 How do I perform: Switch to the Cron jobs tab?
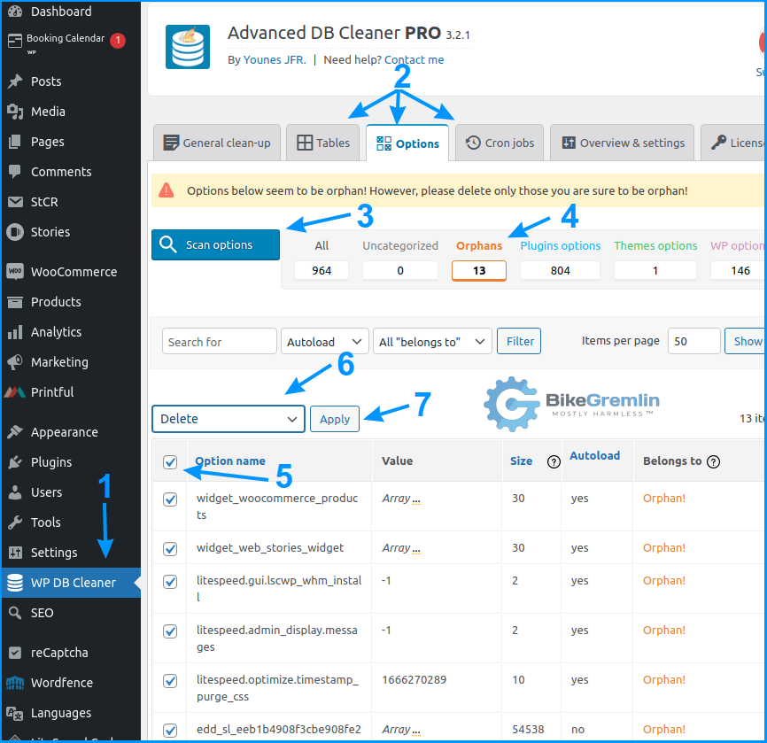[x=500, y=143]
